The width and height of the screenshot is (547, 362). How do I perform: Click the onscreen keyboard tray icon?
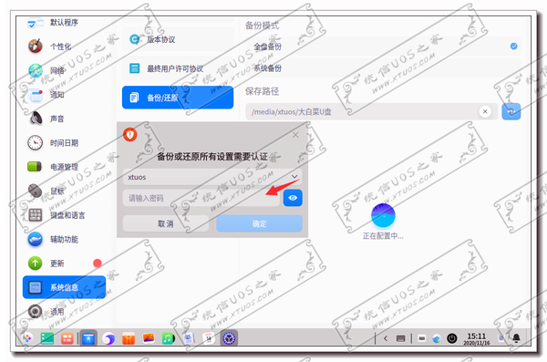pyautogui.click(x=422, y=338)
